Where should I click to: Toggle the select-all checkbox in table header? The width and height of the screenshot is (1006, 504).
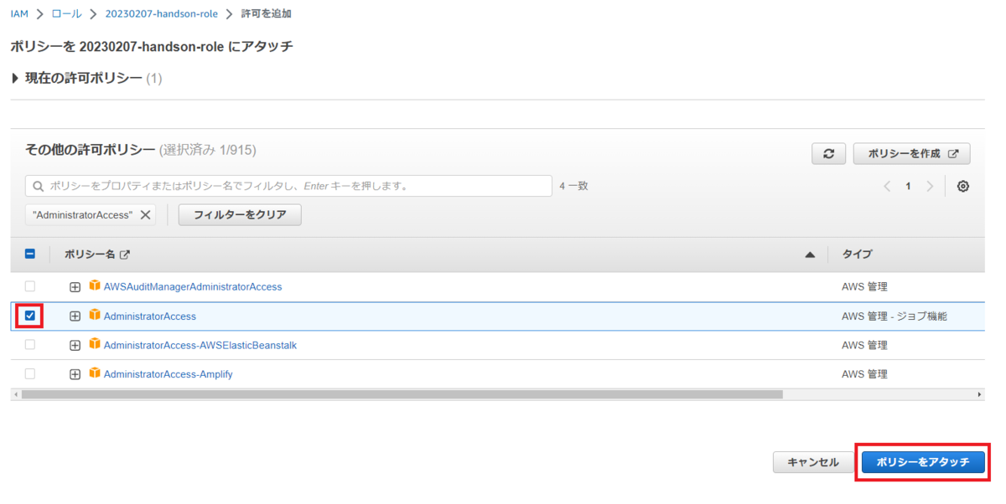[30, 254]
